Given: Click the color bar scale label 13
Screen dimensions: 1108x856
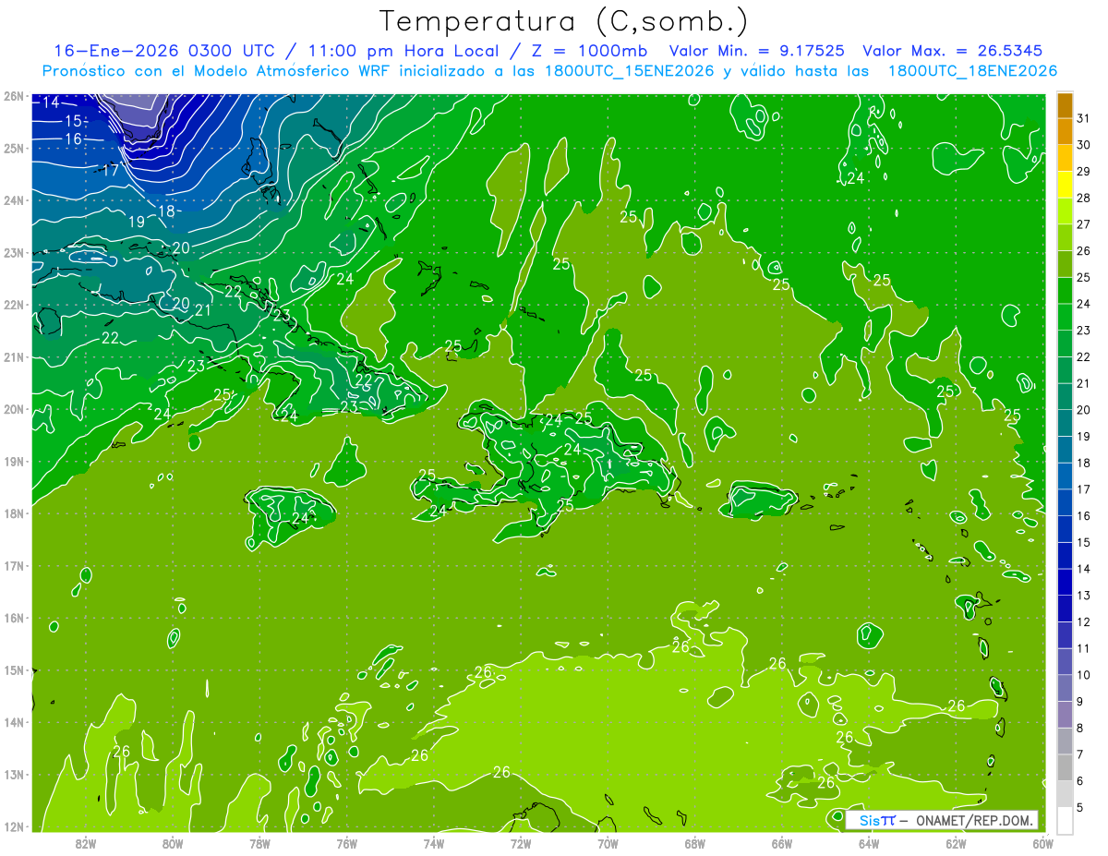Looking at the screenshot, I should point(1083,596).
